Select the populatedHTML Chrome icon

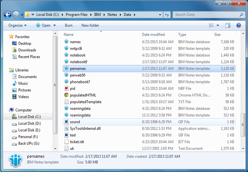[x=66, y=95]
